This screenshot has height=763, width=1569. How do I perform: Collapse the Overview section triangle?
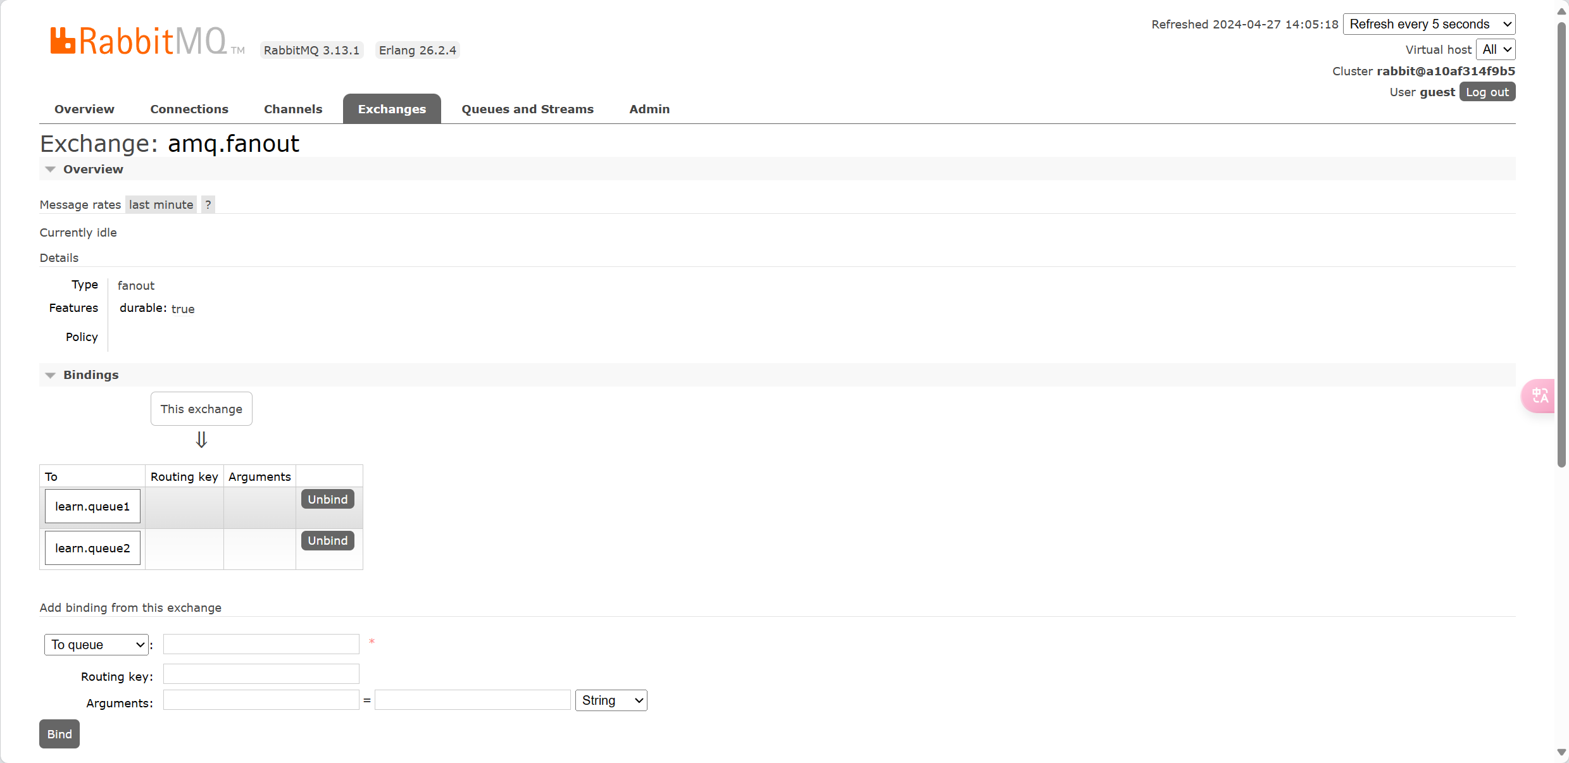point(51,170)
